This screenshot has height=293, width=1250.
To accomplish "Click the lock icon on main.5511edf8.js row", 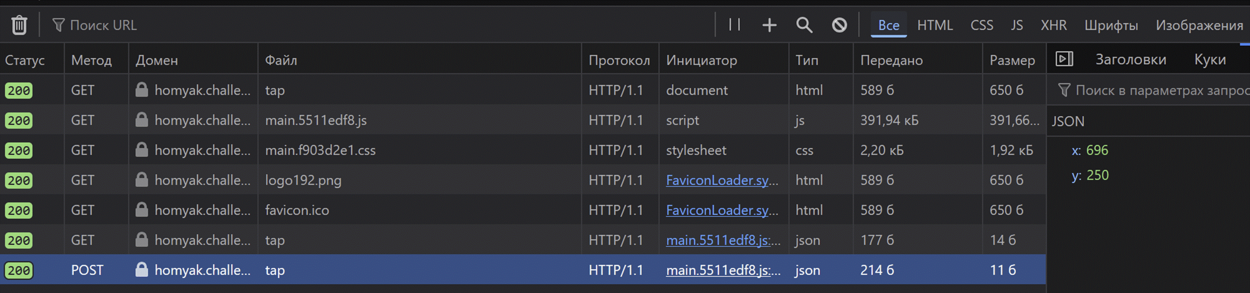I will (x=141, y=120).
